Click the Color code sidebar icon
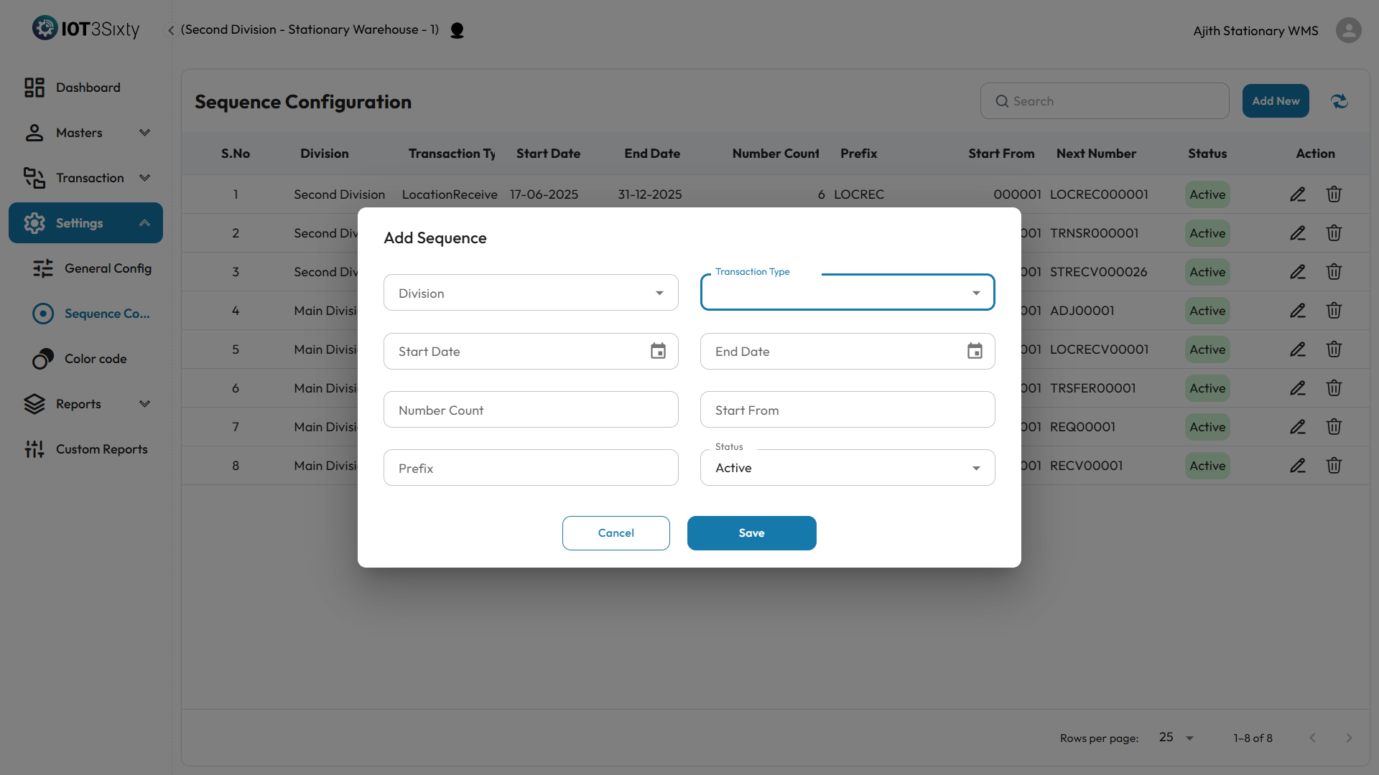 coord(43,359)
